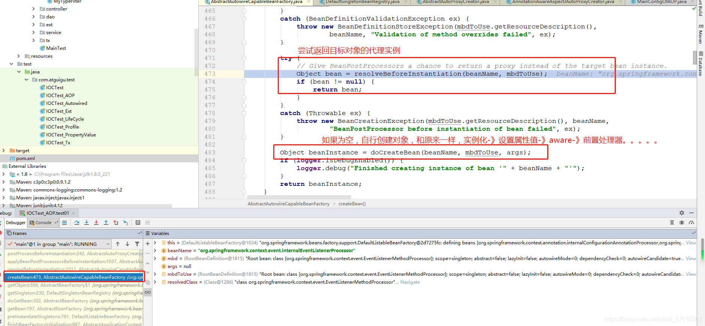Click hide icon on Frames panel header

(x=139, y=233)
